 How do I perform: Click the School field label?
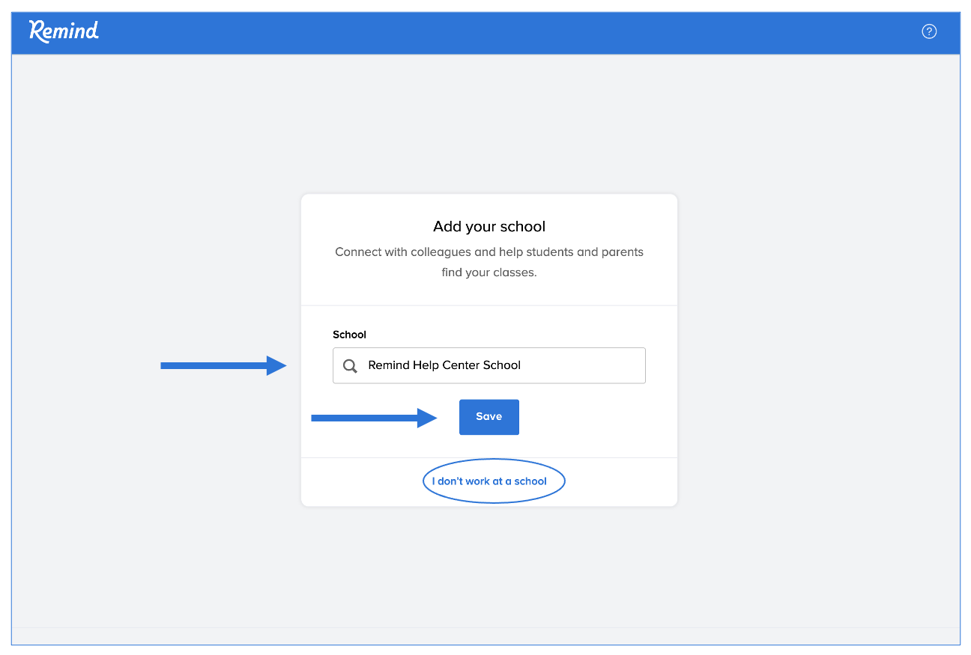[x=349, y=335]
